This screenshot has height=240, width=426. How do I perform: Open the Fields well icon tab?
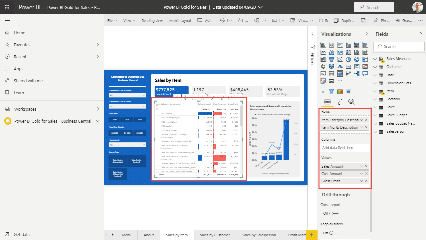coord(327,102)
